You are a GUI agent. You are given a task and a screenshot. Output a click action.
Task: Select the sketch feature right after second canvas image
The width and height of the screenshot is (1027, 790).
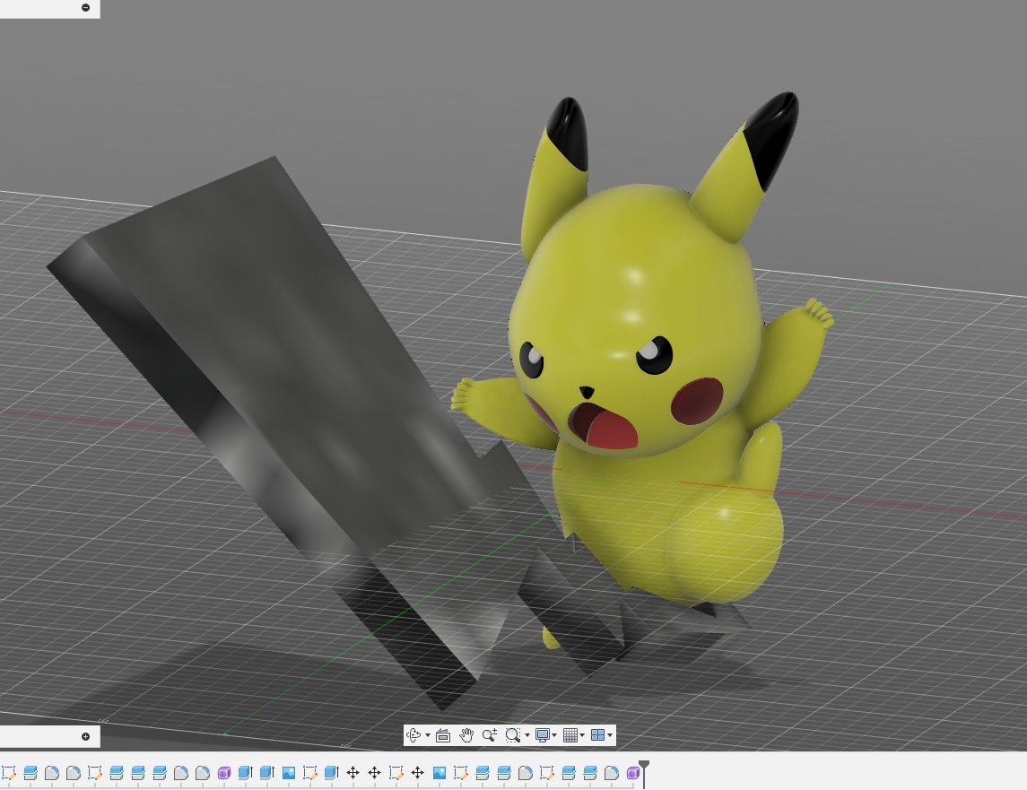coord(460,773)
